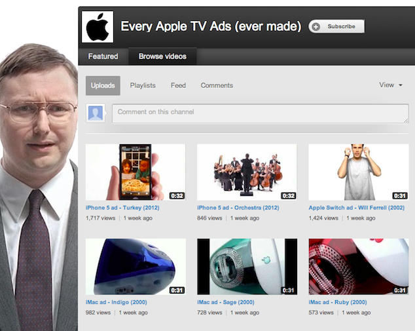Click the iPhone 5 ad - Orchestra (2012) link

point(238,208)
